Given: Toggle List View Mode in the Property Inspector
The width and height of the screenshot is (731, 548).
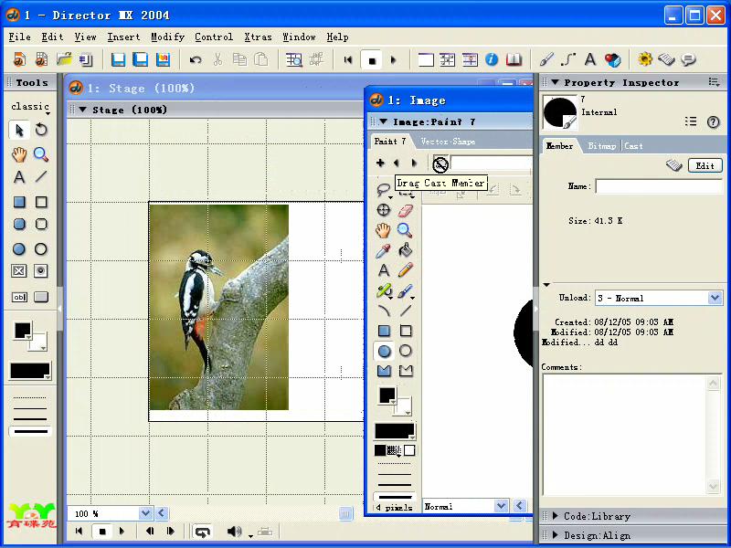Looking at the screenshot, I should pos(691,121).
